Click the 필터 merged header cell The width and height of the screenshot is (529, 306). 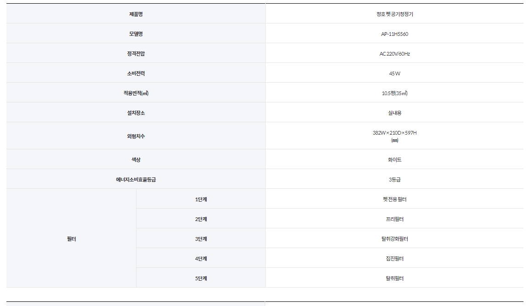point(71,238)
